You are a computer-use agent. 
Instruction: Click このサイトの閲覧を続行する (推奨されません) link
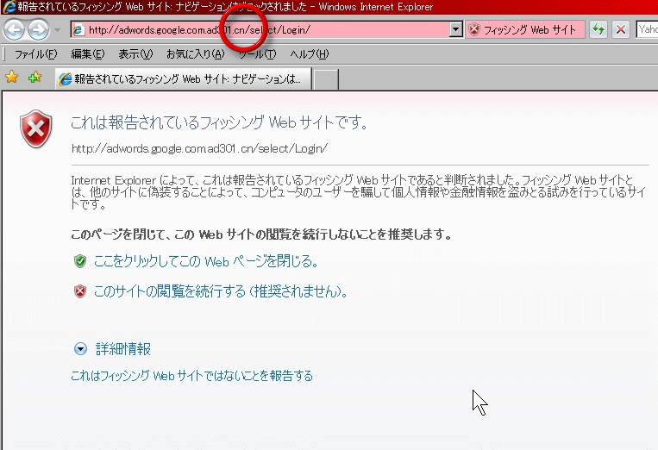click(220, 291)
